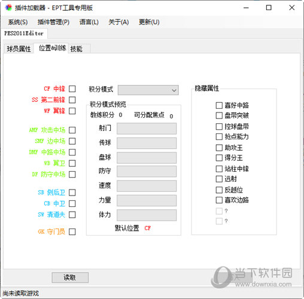Enable the 远射 hidden attribute
Image resolution: width=304 pixels, height=299 pixels.
point(219,179)
